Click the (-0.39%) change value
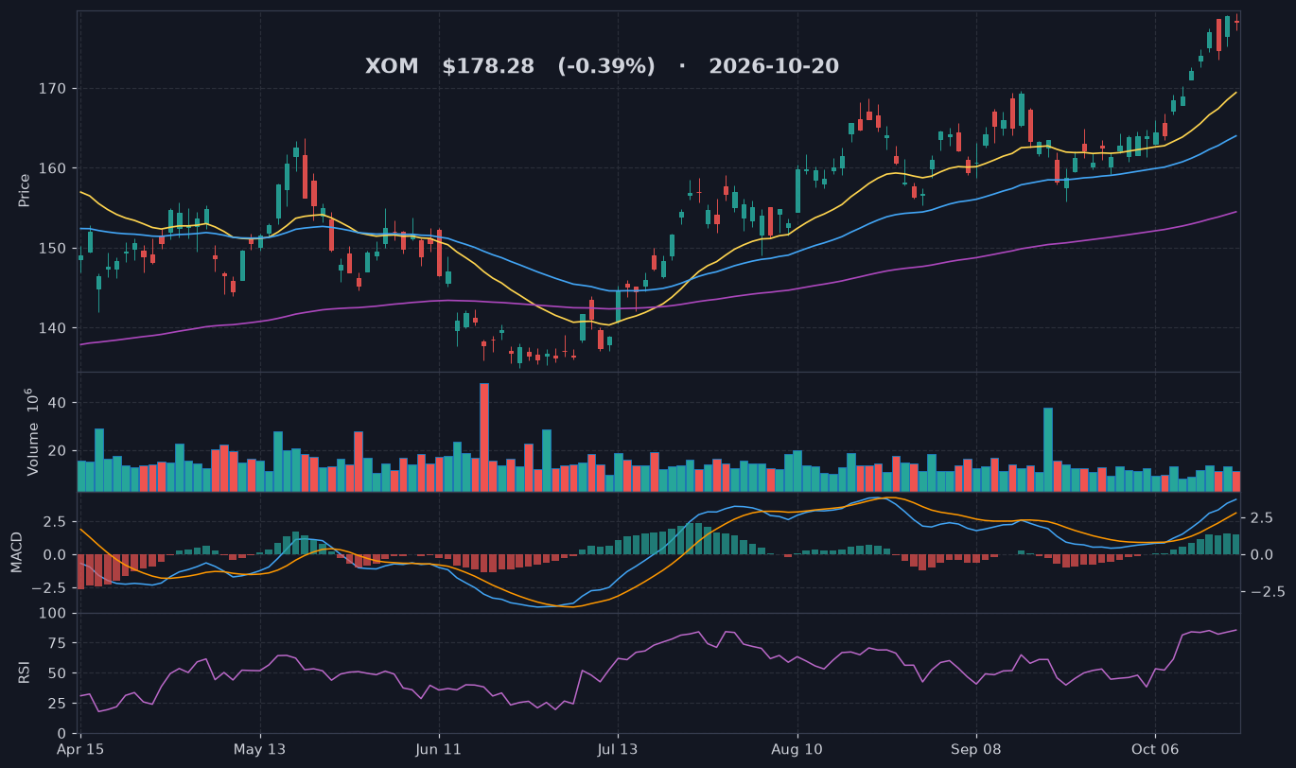1296x768 pixels. [606, 66]
